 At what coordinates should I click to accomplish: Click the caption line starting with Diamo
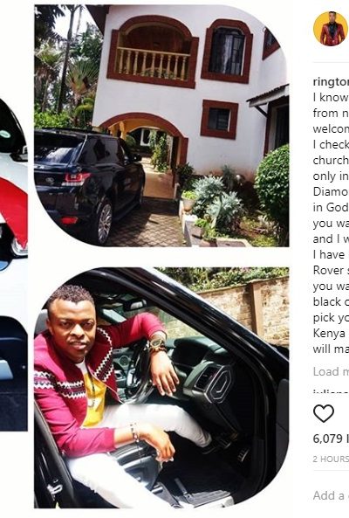click(331, 191)
